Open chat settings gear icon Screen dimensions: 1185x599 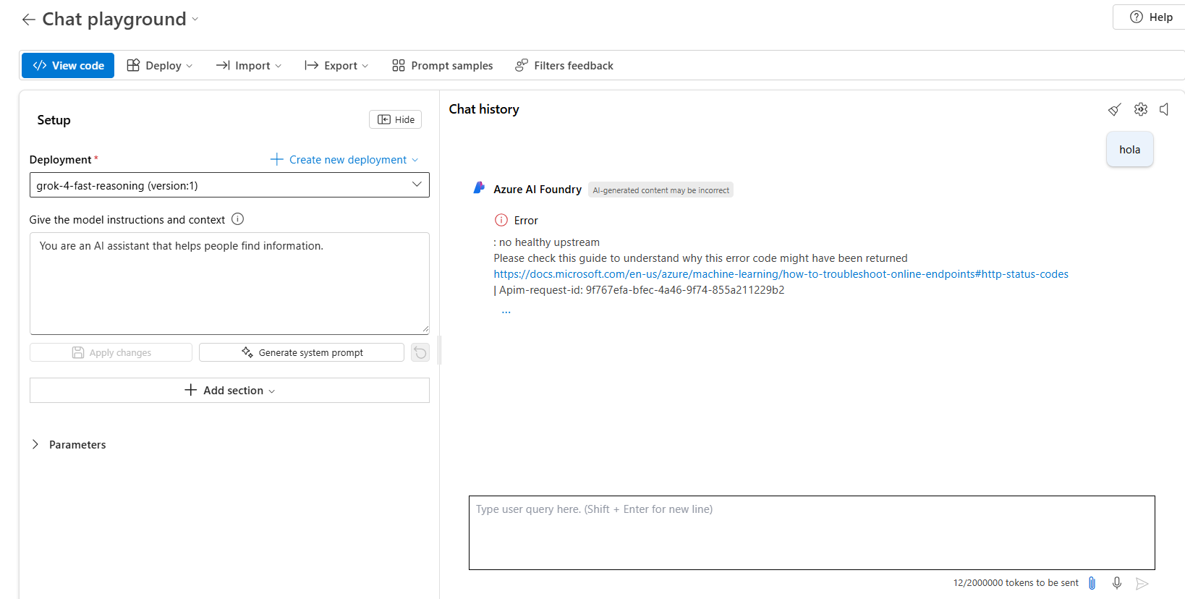coord(1141,109)
